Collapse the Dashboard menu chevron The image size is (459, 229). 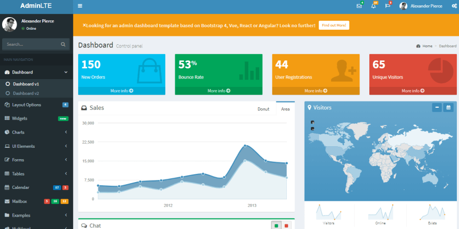66,72
